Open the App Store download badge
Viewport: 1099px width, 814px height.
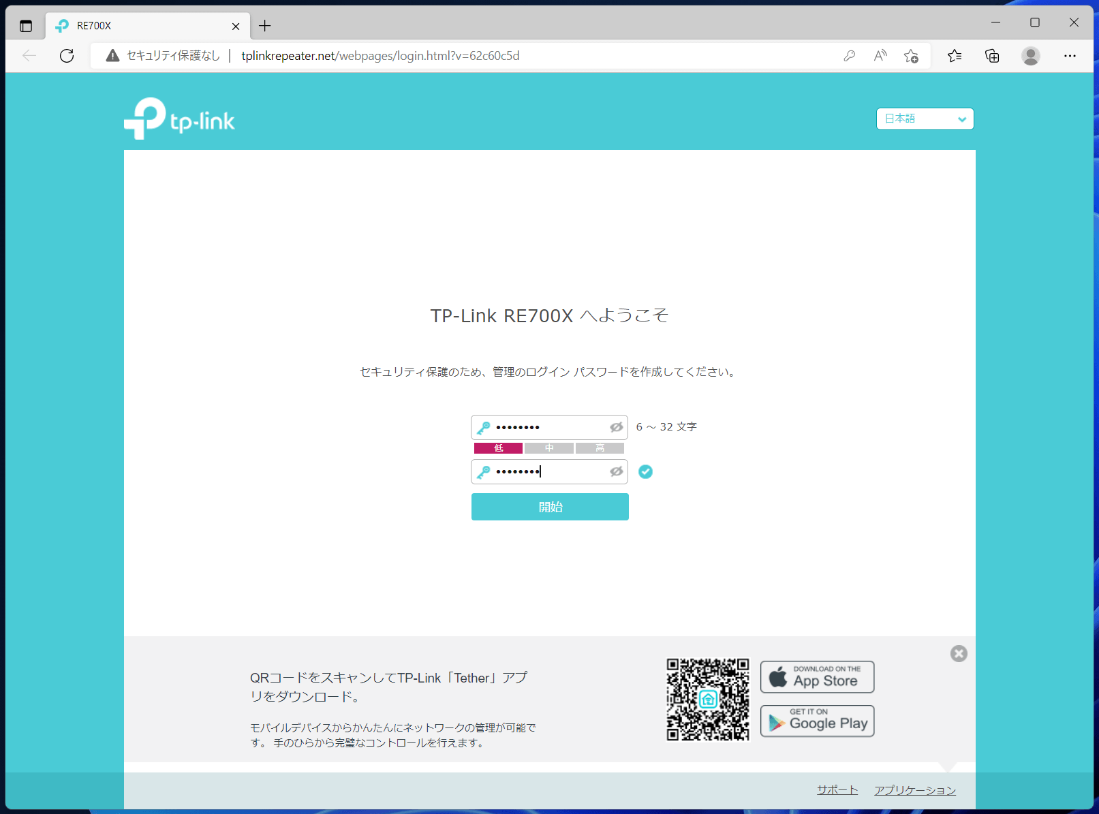[817, 677]
